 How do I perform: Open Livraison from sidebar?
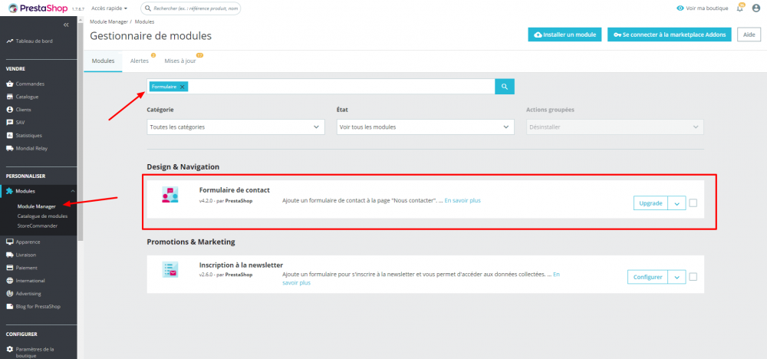[21, 255]
